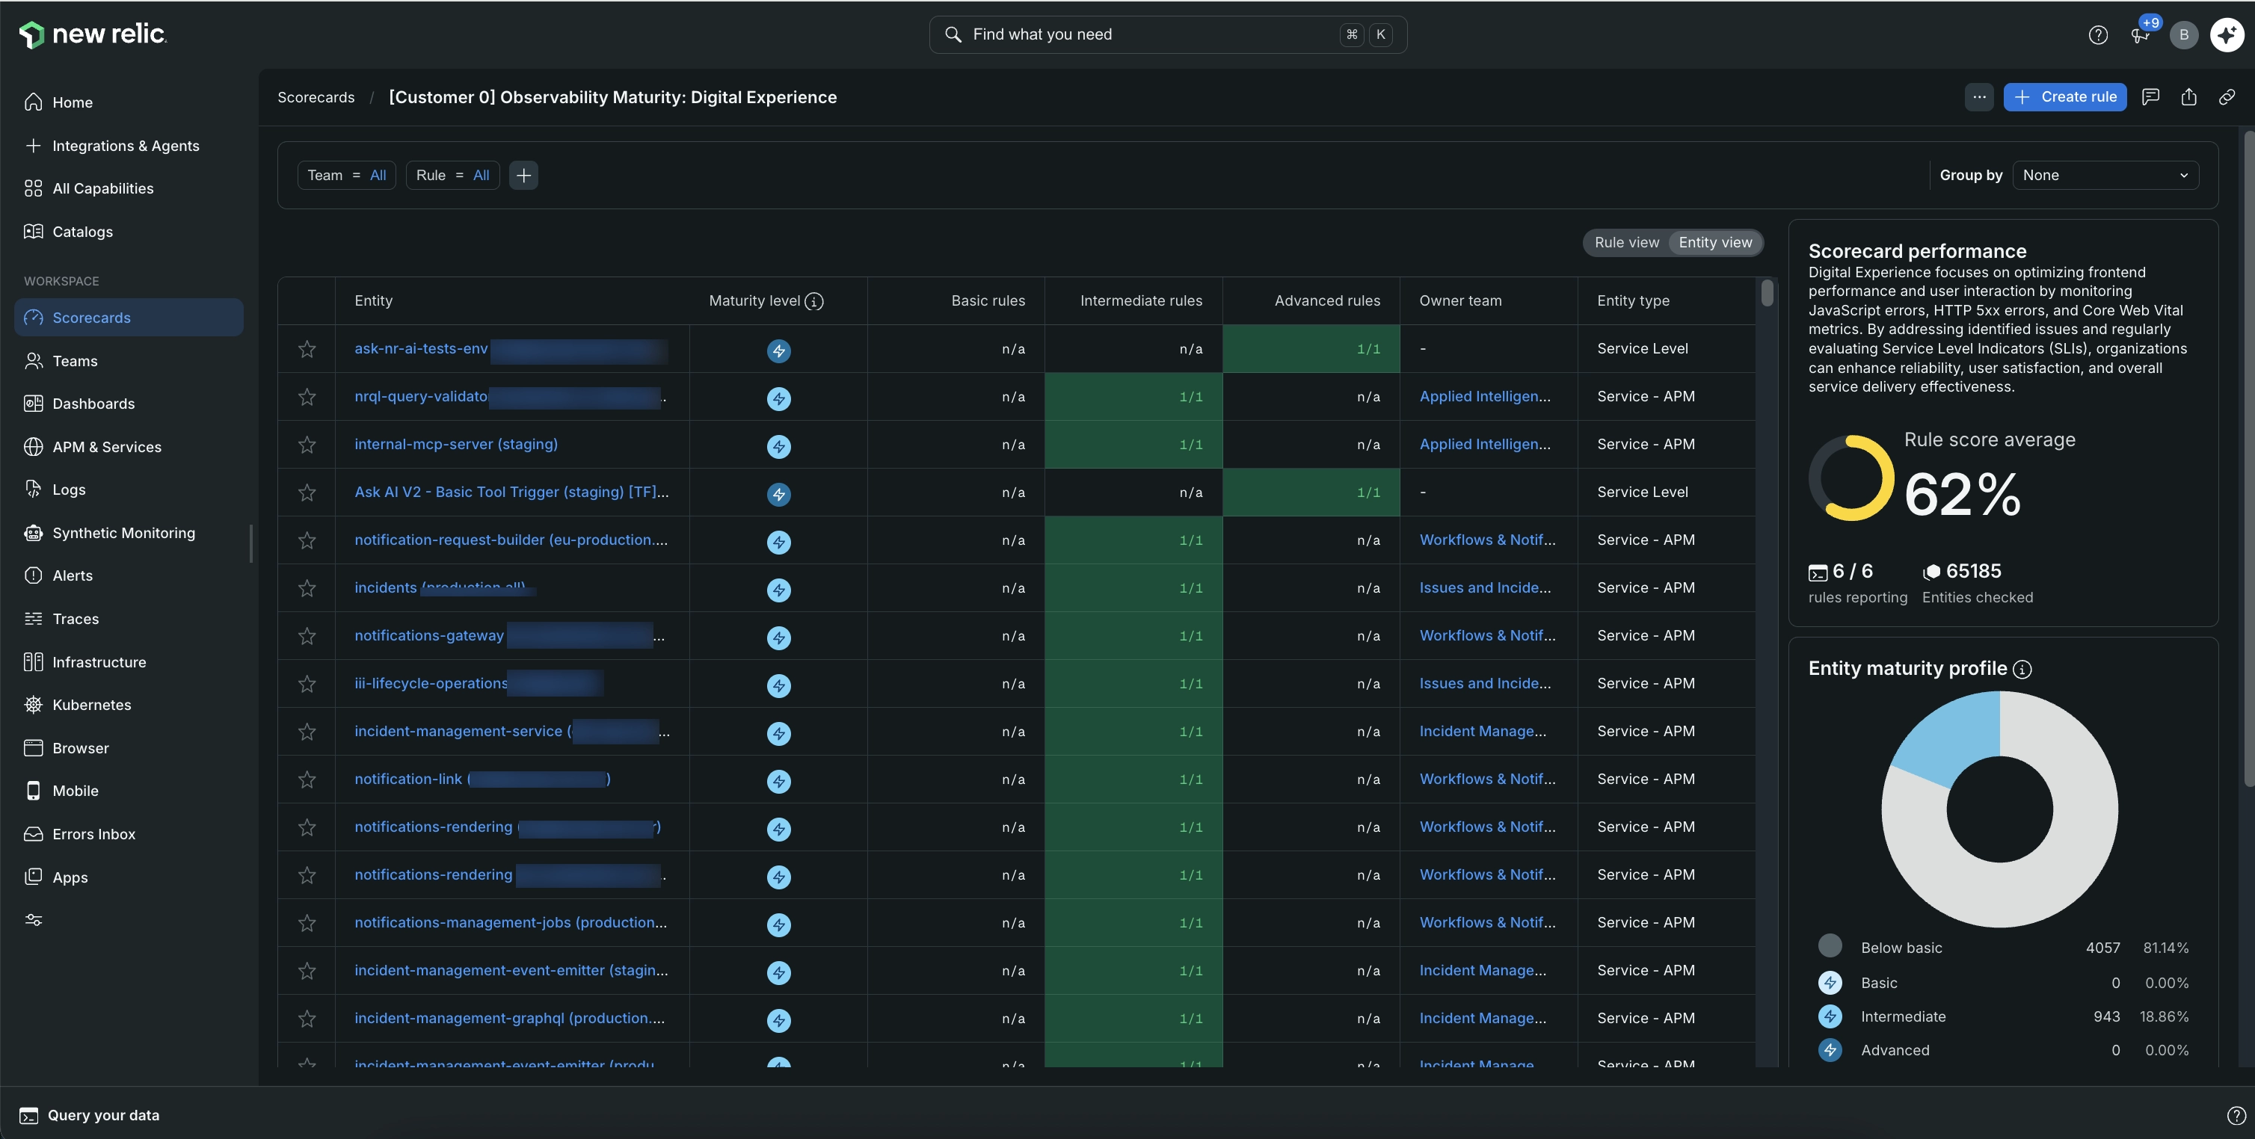This screenshot has height=1139, width=2255.
Task: Open Errors Inbox in sidebar
Action: [x=129, y=833]
